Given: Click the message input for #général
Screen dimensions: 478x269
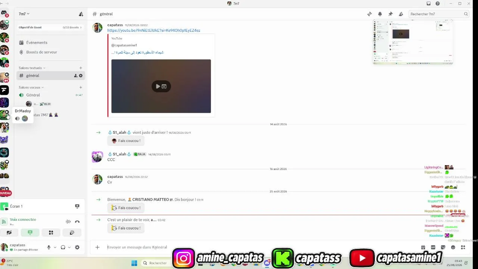Looking at the screenshot, I should (261, 247).
